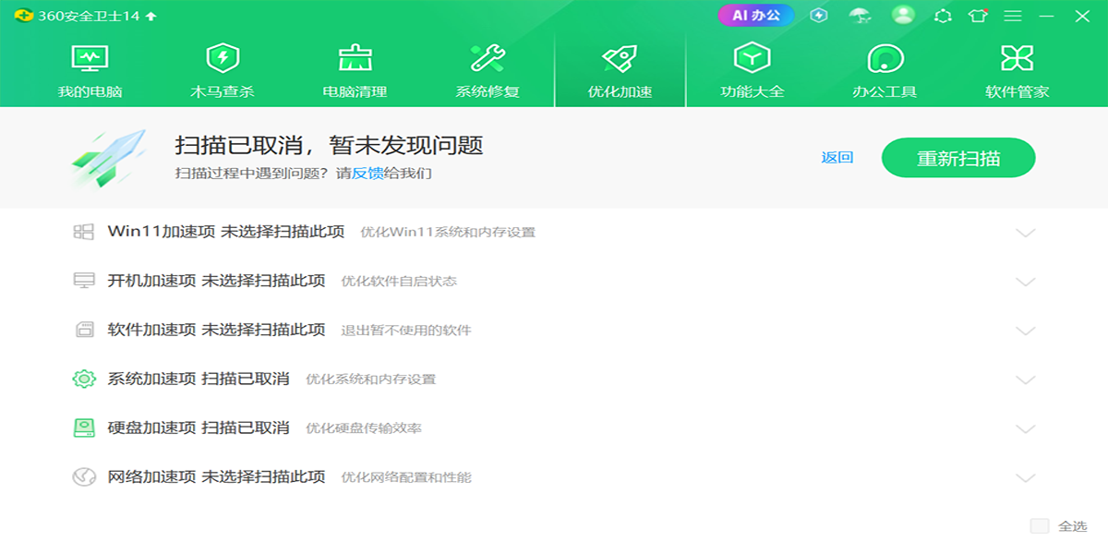Open the hamburger main menu
The width and height of the screenshot is (1108, 554).
coord(1012,16)
